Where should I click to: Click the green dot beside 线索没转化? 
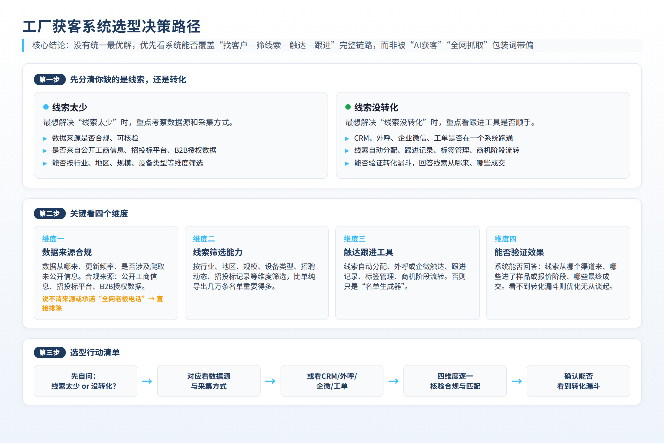(x=348, y=107)
